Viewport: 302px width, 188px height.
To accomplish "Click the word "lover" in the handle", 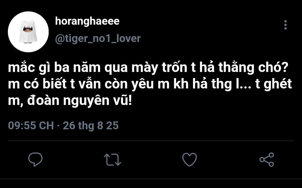I will [126, 38].
